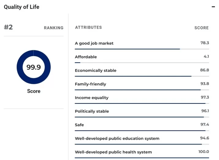Click the Income equality attribute
219x160 pixels.
pos(92,98)
